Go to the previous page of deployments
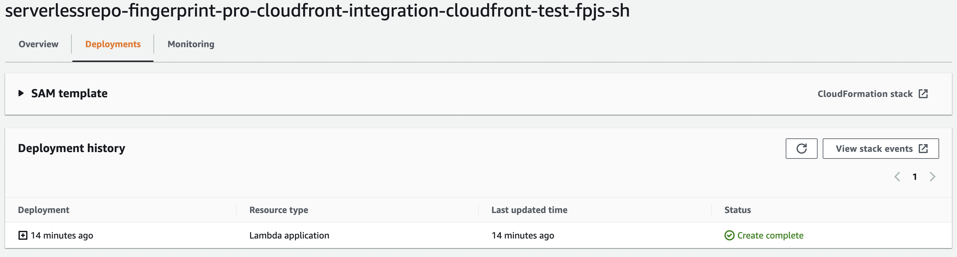The height and width of the screenshot is (257, 957). point(897,177)
